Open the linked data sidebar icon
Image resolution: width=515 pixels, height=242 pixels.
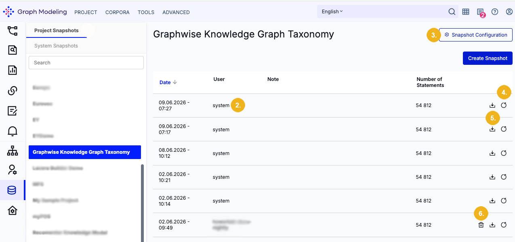point(13,91)
